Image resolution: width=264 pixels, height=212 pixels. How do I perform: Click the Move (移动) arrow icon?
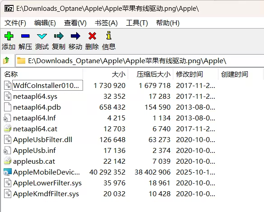(75, 36)
